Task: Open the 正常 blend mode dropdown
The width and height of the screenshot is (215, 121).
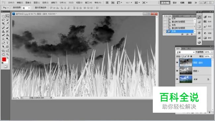Action: (x=185, y=52)
